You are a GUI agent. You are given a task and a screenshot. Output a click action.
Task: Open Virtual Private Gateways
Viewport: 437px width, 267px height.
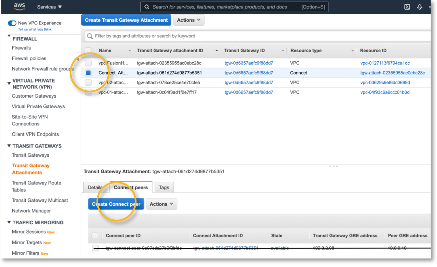pyautogui.click(x=38, y=106)
